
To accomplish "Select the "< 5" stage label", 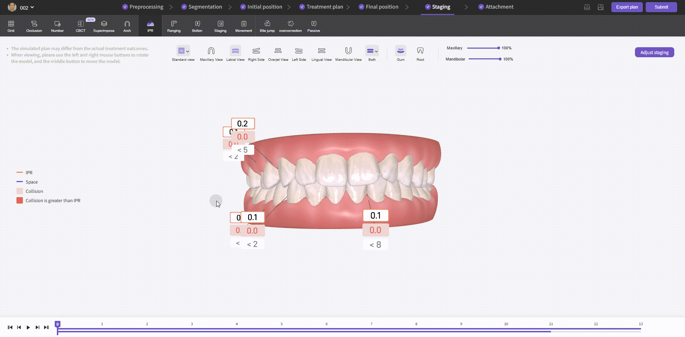I will coord(243,150).
